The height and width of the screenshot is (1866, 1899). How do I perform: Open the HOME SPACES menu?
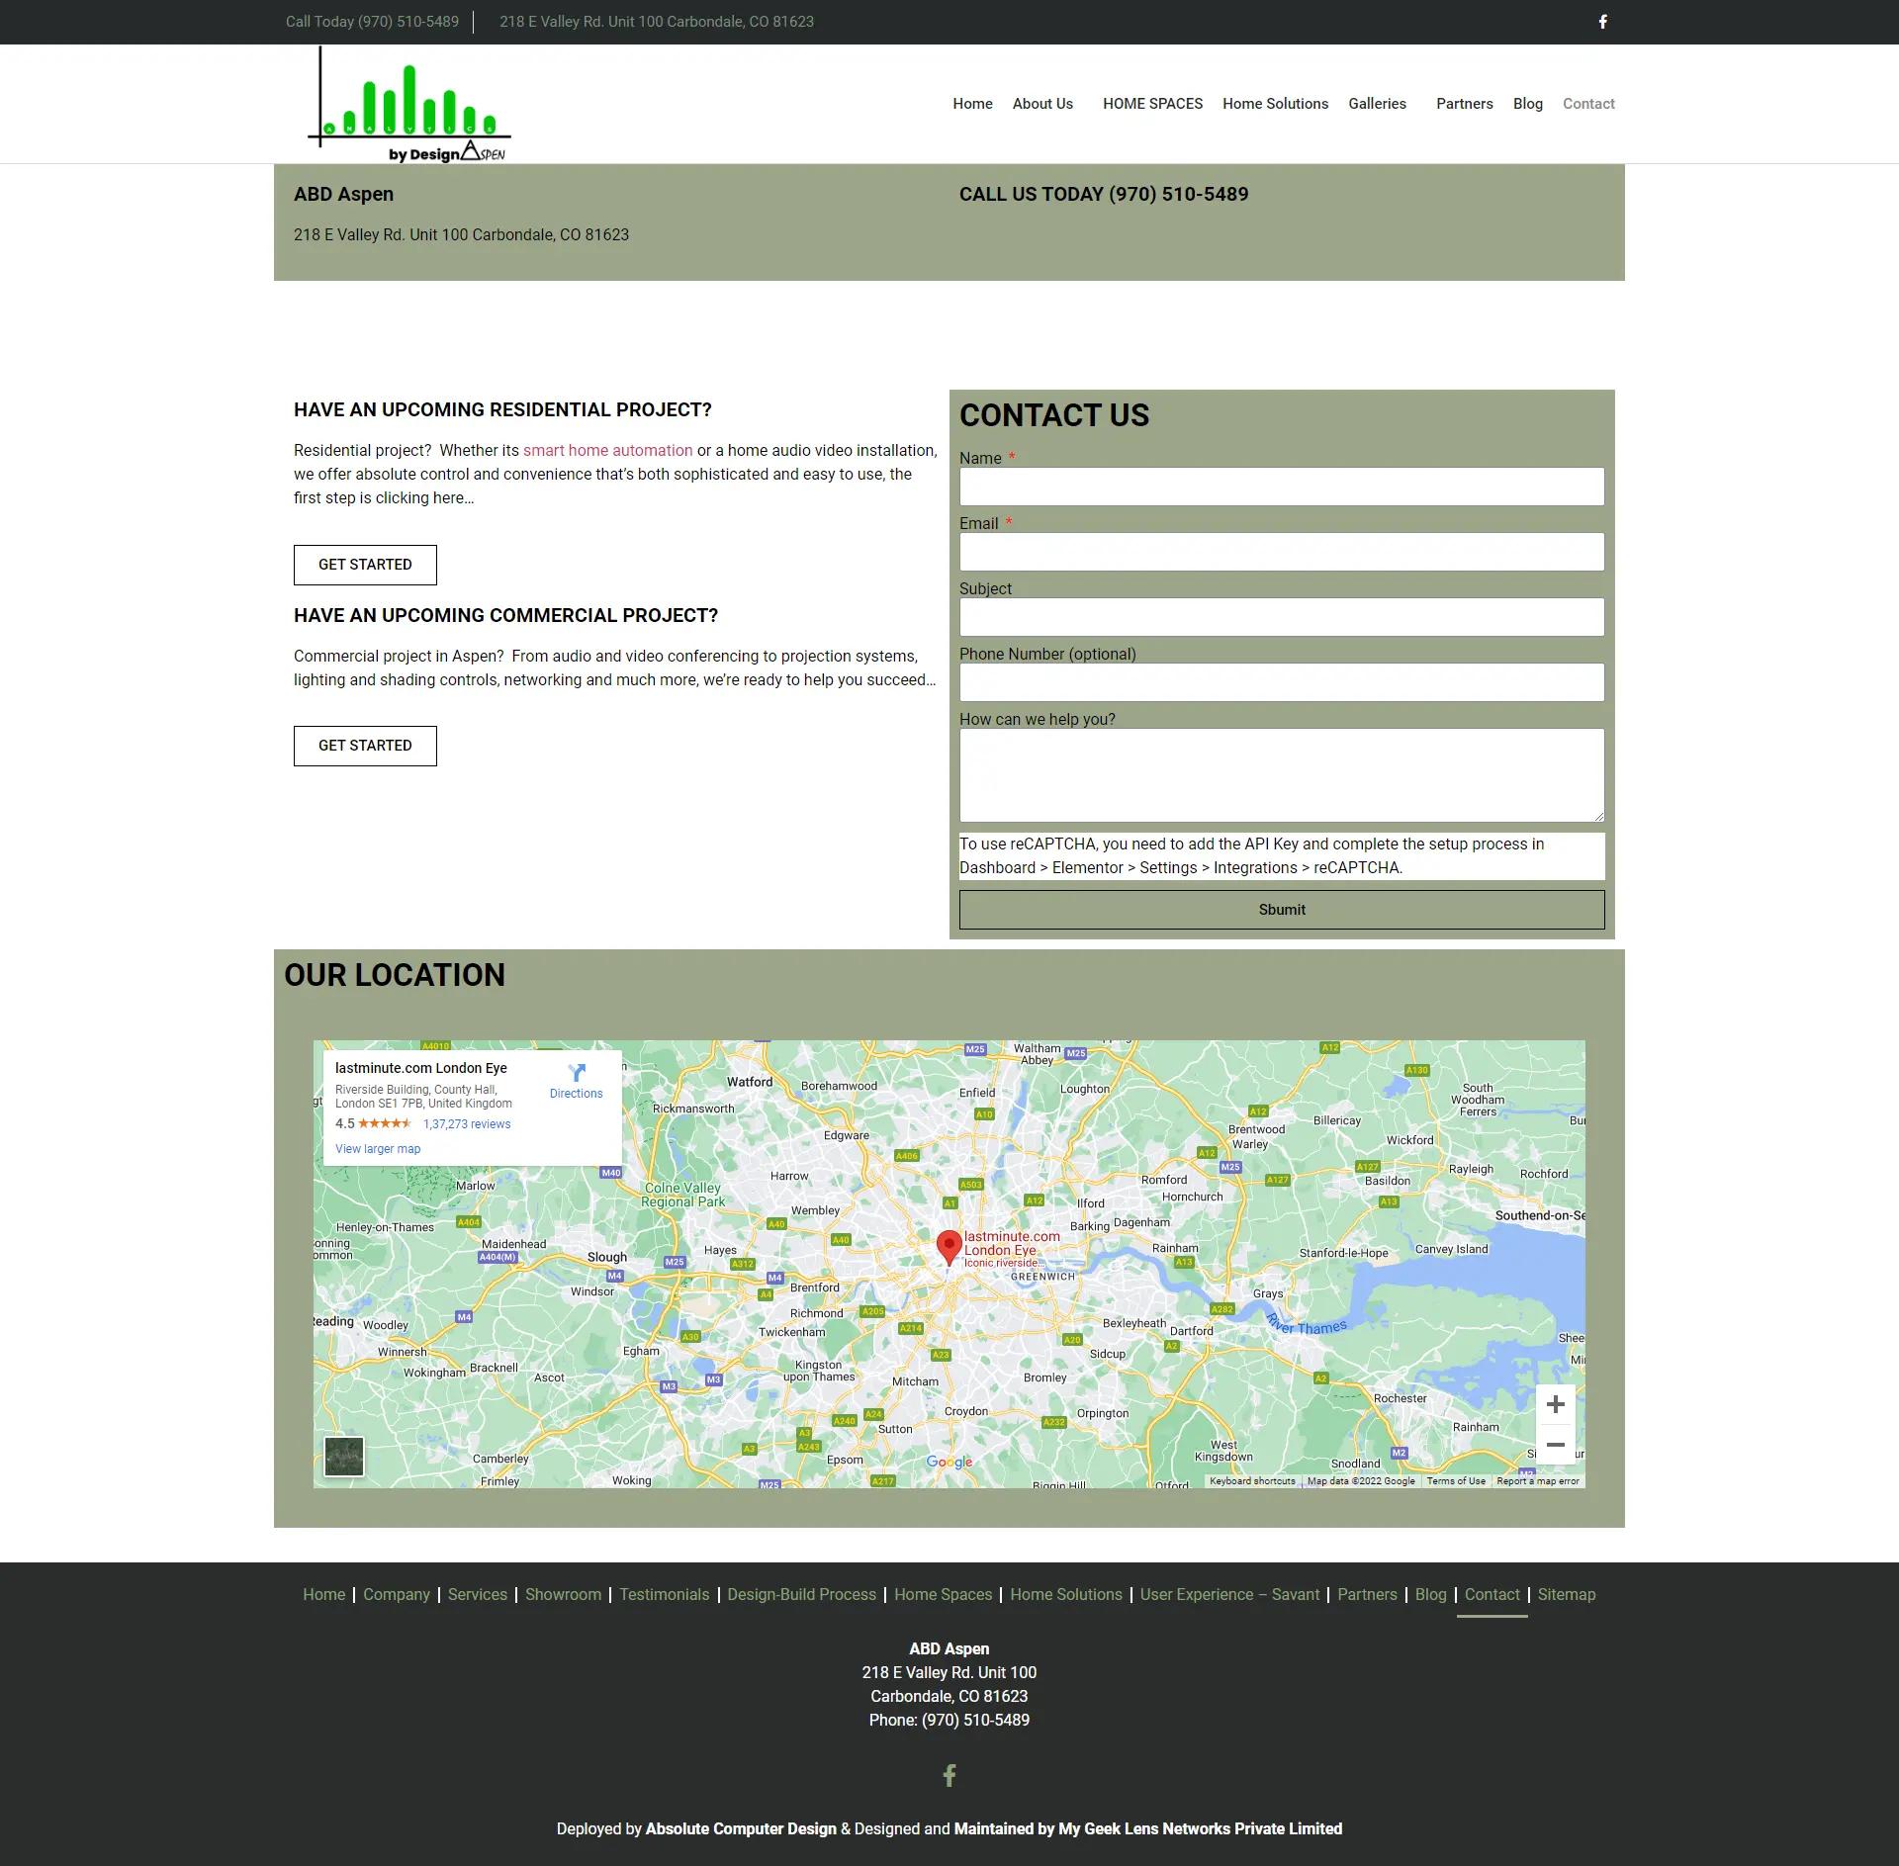tap(1152, 104)
